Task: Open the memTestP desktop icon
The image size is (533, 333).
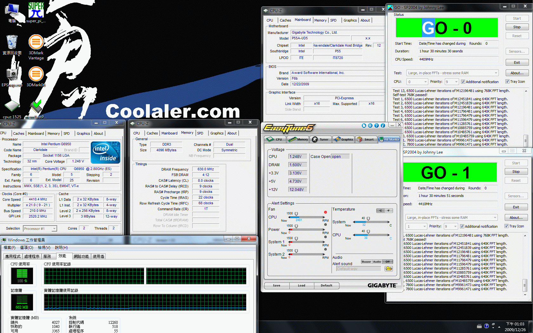Action: 36,109
